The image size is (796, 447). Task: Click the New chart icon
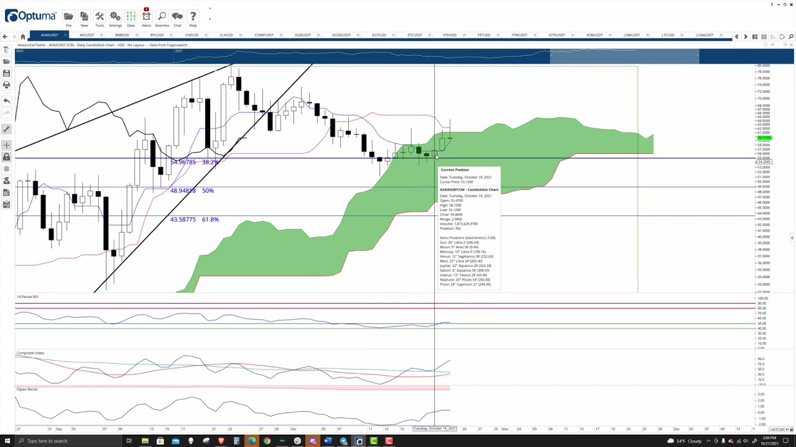[x=84, y=18]
